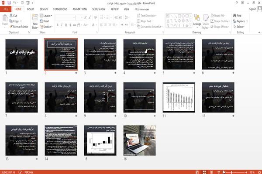
Task: Click the zoom slider handle
Action: point(231,172)
